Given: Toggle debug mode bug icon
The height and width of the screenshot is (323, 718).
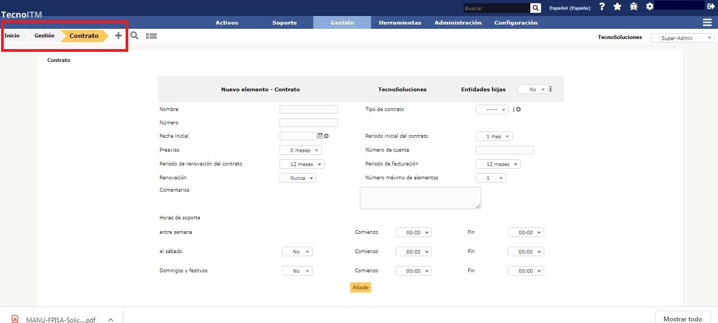Looking at the screenshot, I should tap(634, 7).
